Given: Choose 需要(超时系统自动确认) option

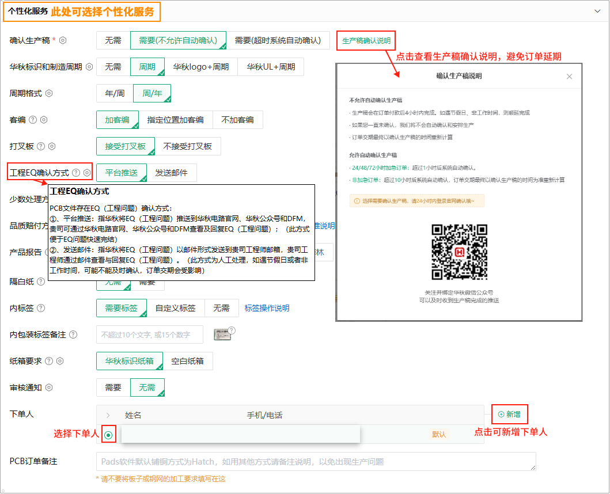Looking at the screenshot, I should pos(278,40).
